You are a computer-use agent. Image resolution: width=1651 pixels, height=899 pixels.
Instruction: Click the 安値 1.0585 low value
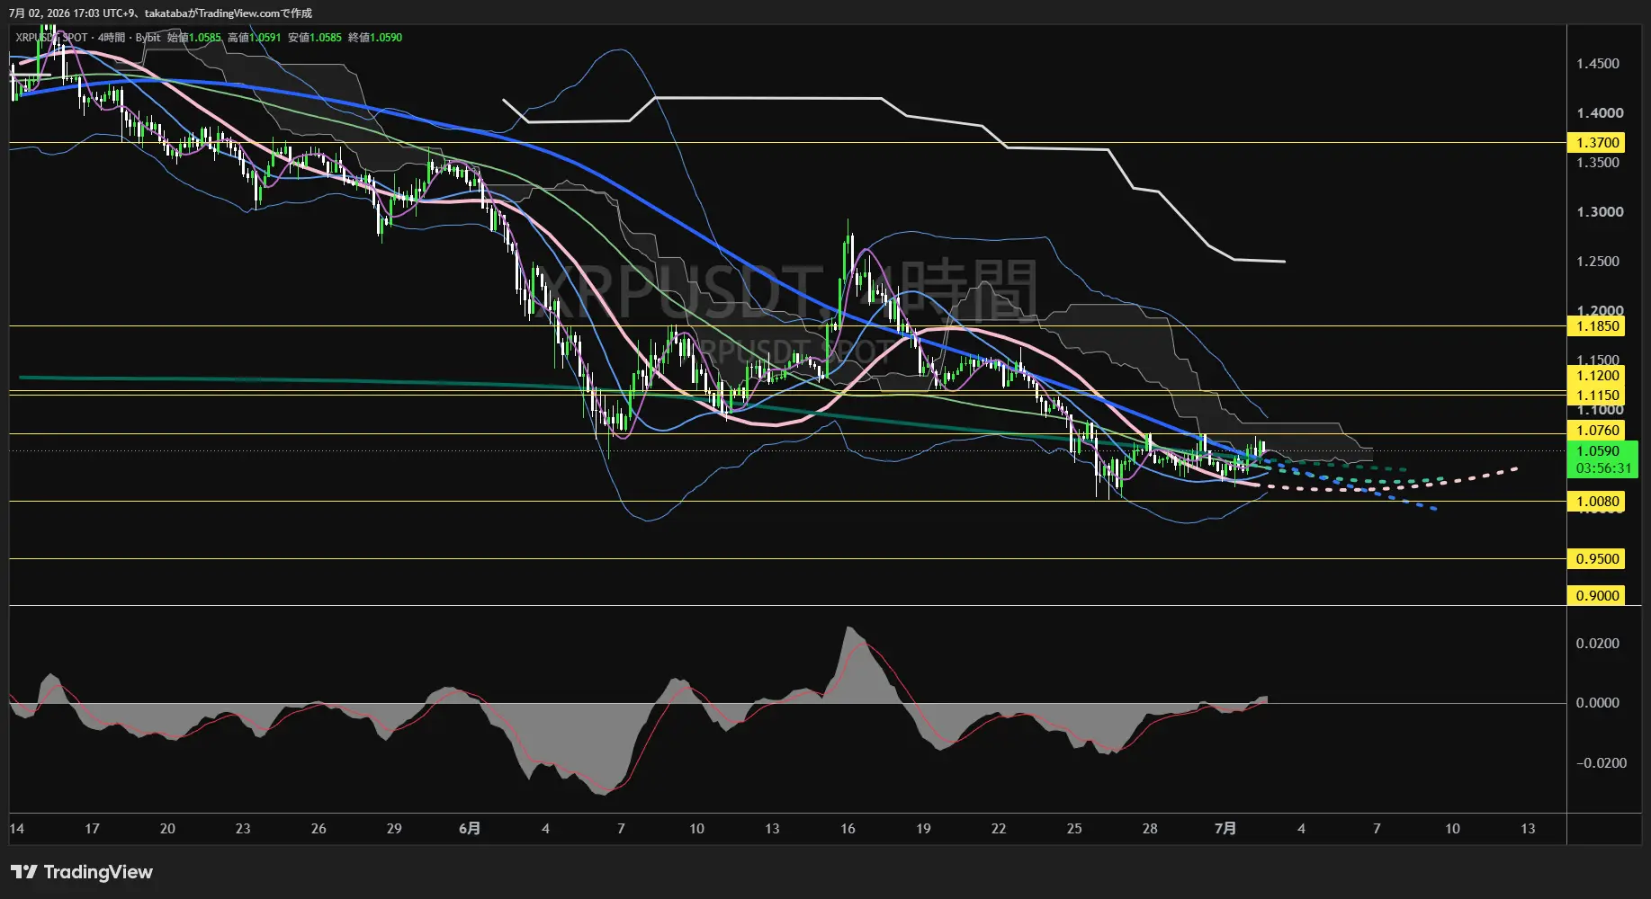click(x=315, y=38)
